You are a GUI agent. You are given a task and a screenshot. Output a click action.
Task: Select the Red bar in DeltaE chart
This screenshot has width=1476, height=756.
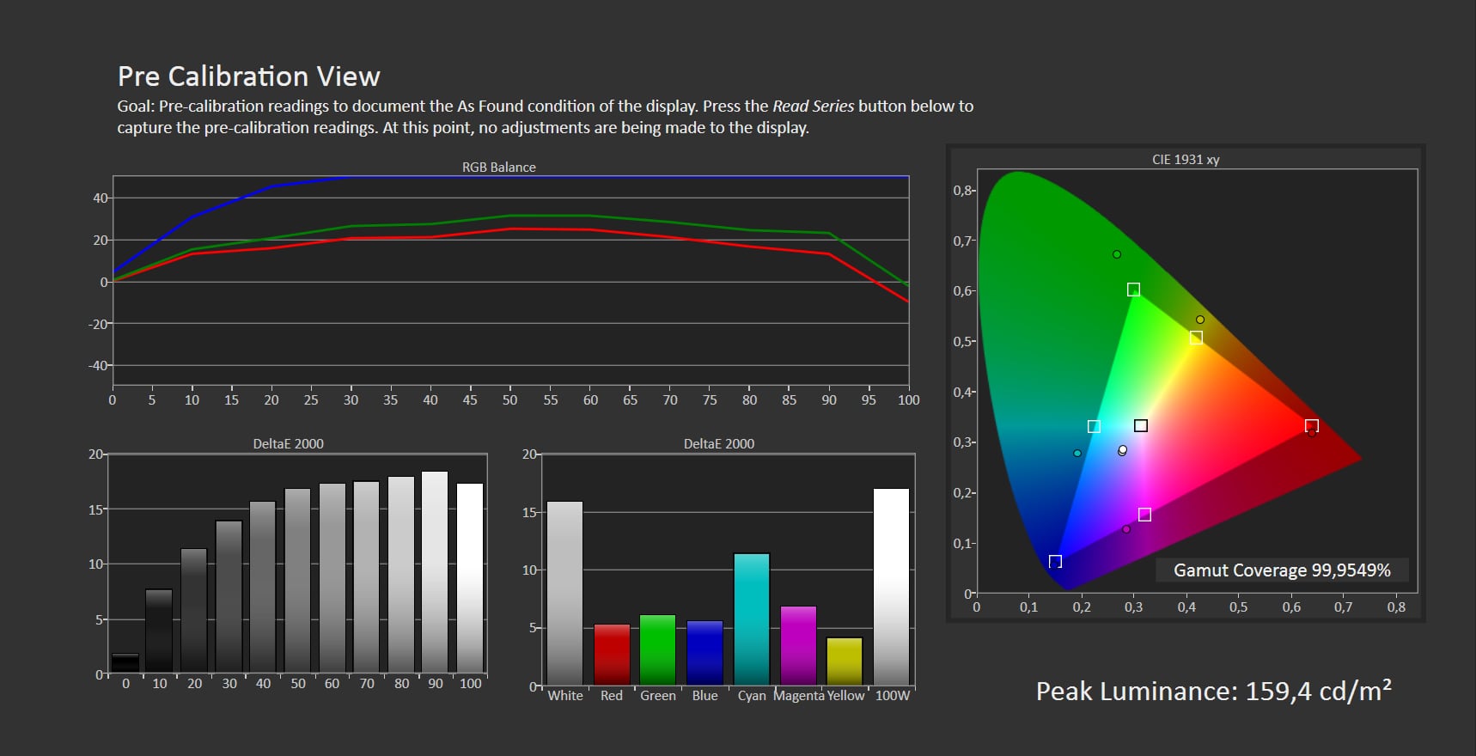click(x=612, y=654)
